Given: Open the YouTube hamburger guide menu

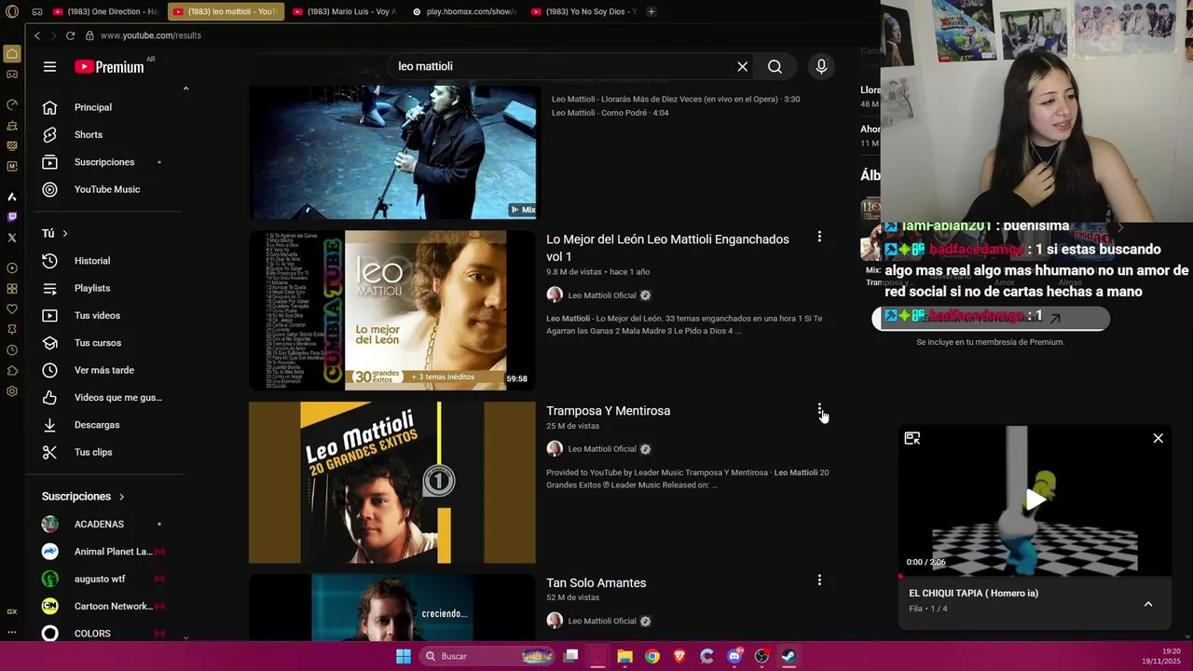Looking at the screenshot, I should 49,66.
